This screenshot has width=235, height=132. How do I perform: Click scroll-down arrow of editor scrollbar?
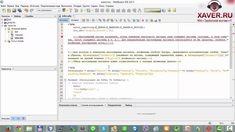[x=231, y=98]
